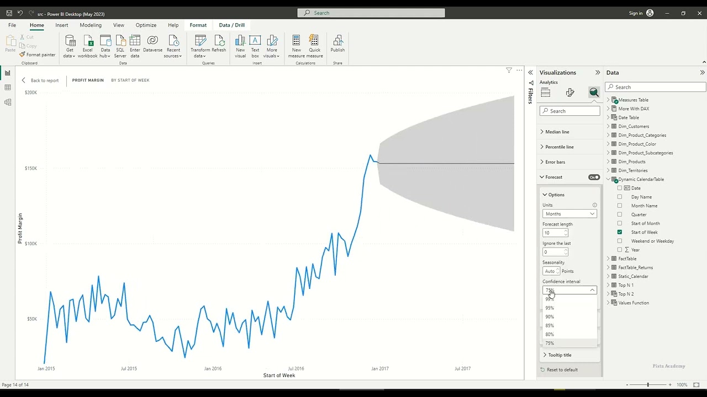This screenshot has height=397, width=707.
Task: Open Get data from the ribbon
Action: (70, 46)
